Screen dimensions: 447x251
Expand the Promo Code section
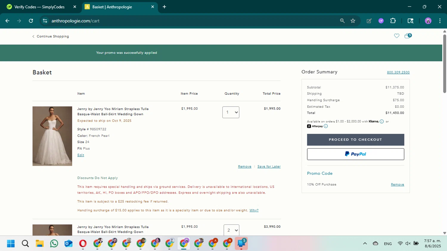pos(320,173)
